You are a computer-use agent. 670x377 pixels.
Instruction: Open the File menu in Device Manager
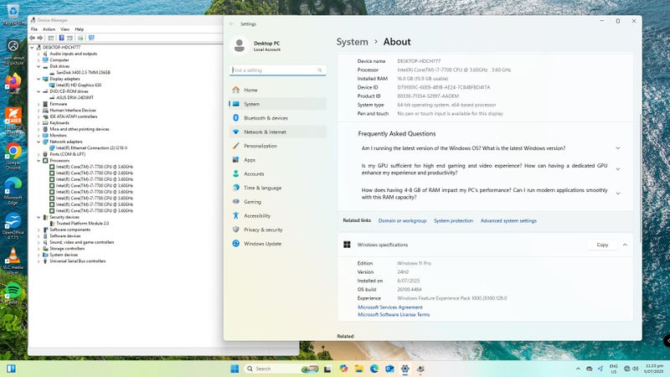pos(34,29)
